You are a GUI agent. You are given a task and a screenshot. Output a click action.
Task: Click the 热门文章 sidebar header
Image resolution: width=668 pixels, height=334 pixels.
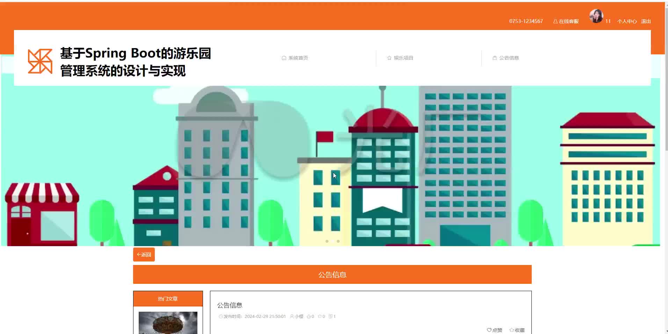168,299
